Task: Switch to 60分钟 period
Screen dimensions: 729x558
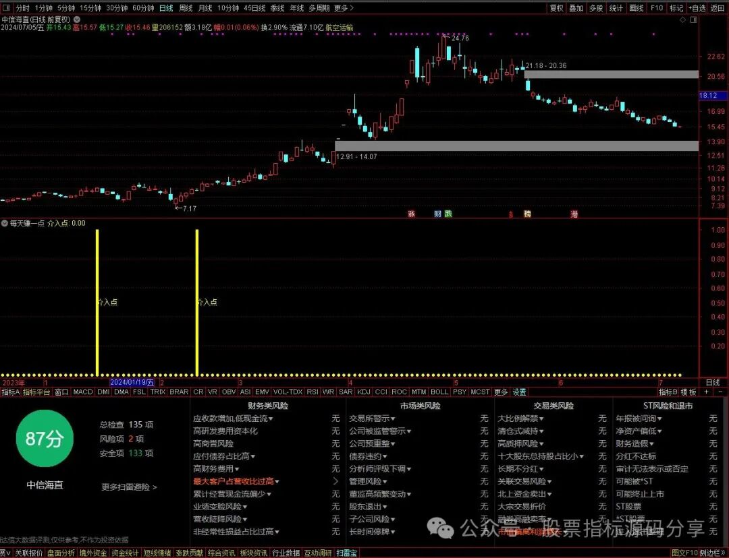Action: pyautogui.click(x=143, y=8)
